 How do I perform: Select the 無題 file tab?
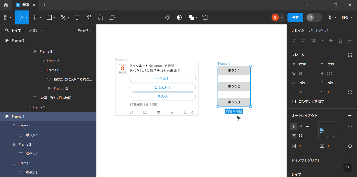26,5
